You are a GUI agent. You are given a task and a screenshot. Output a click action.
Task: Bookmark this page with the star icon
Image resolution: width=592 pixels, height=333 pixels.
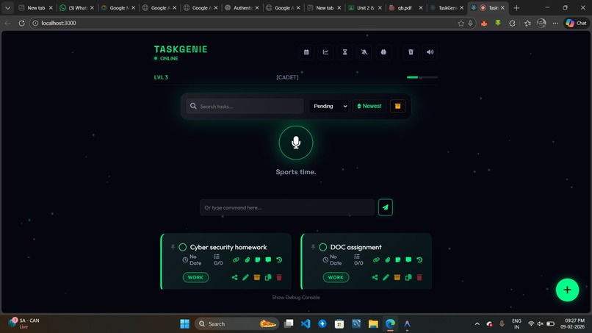pyautogui.click(x=461, y=23)
